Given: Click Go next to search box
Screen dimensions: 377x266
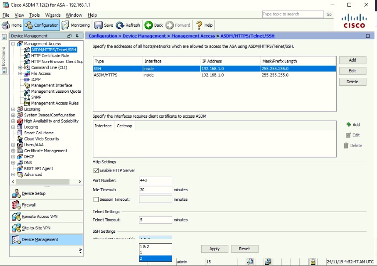Looking at the screenshot, I should [329, 14].
